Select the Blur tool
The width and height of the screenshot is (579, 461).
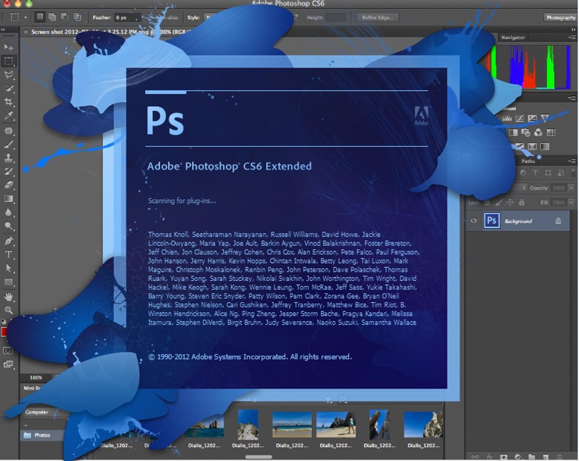9,212
